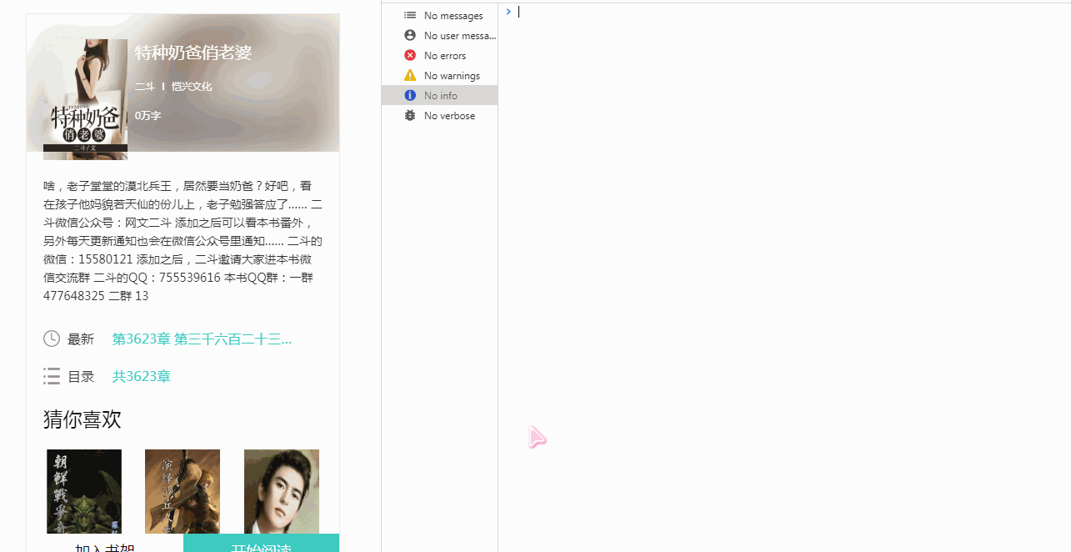Click the blue info icon

[409, 95]
